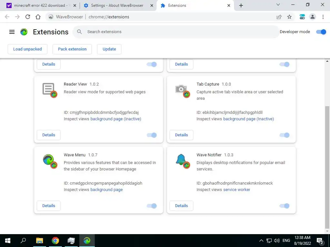Open the Windows Start menu
The height and width of the screenshot is (247, 330).
[x=8, y=241]
